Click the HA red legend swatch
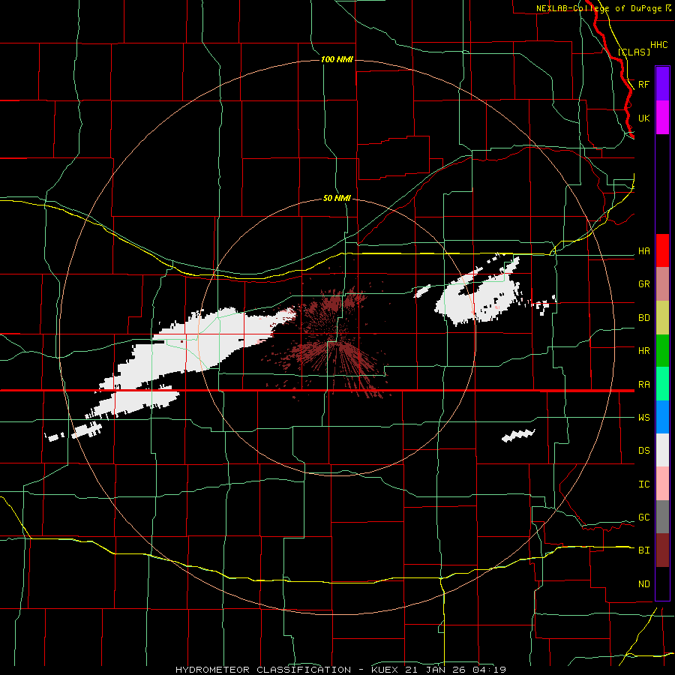This screenshot has height=675, width=675. [662, 250]
